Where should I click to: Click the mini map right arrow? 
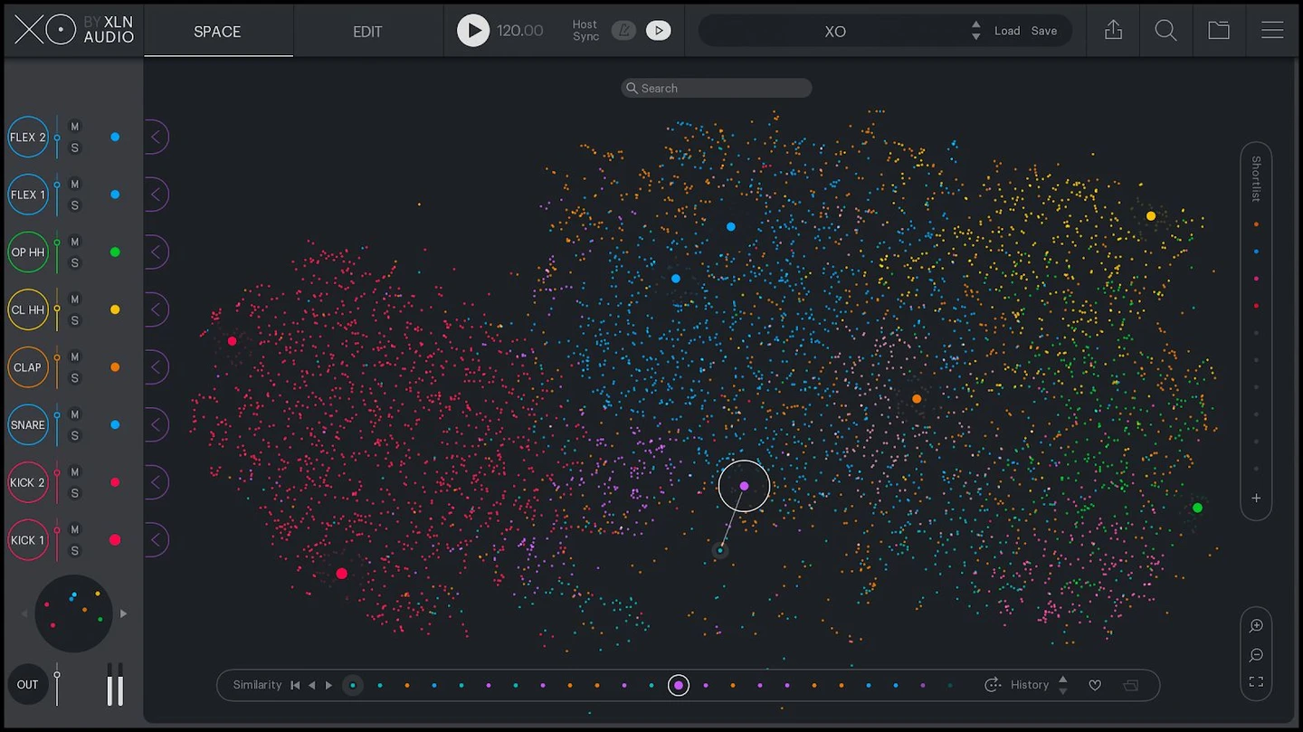coord(124,613)
